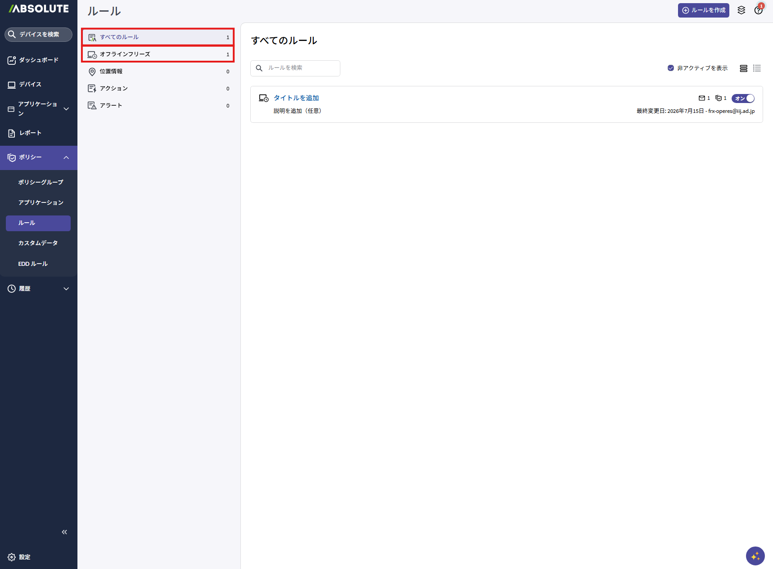Click the すべてのルール category icon
This screenshot has height=569, width=773.
pyautogui.click(x=92, y=37)
